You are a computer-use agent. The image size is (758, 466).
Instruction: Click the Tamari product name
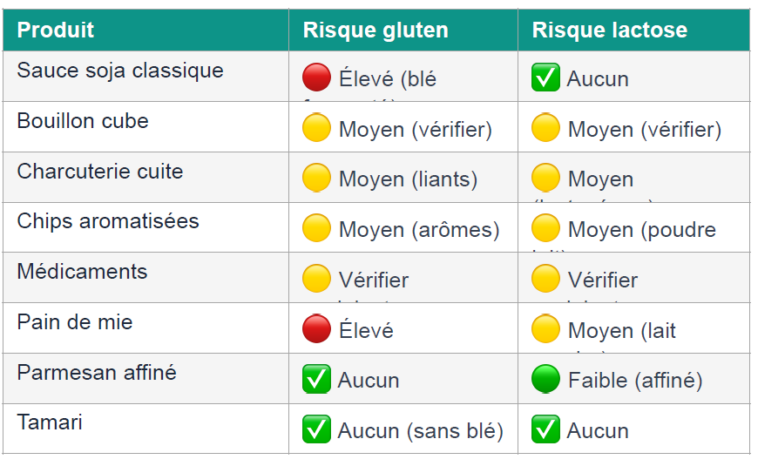point(50,422)
